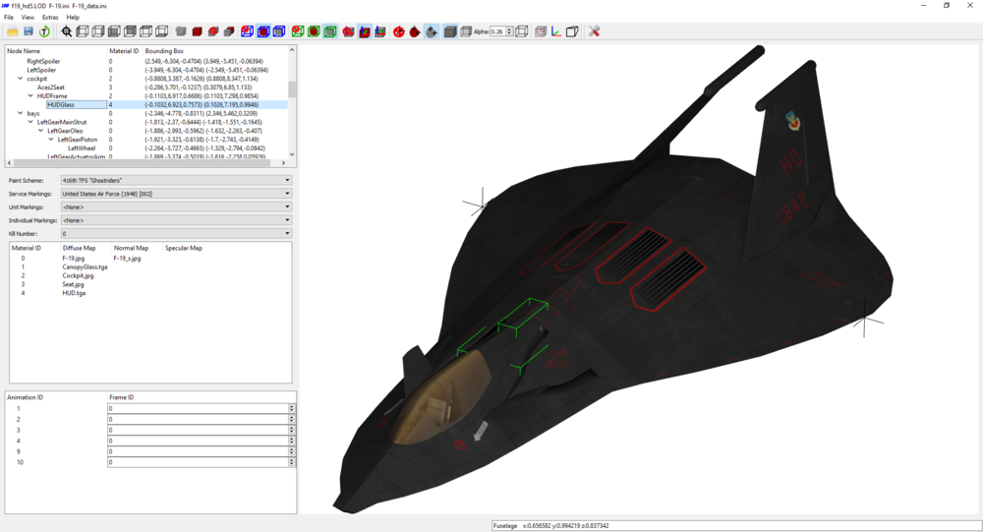
Task: Click the wireframe cube icon right of Alpha
Action: click(522, 31)
